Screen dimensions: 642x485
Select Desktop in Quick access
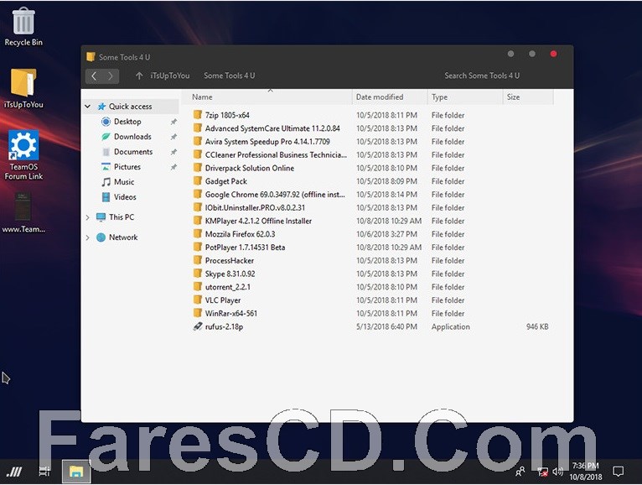click(x=127, y=122)
